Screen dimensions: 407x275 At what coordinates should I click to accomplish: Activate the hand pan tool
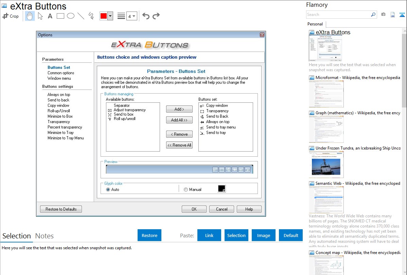pos(30,16)
